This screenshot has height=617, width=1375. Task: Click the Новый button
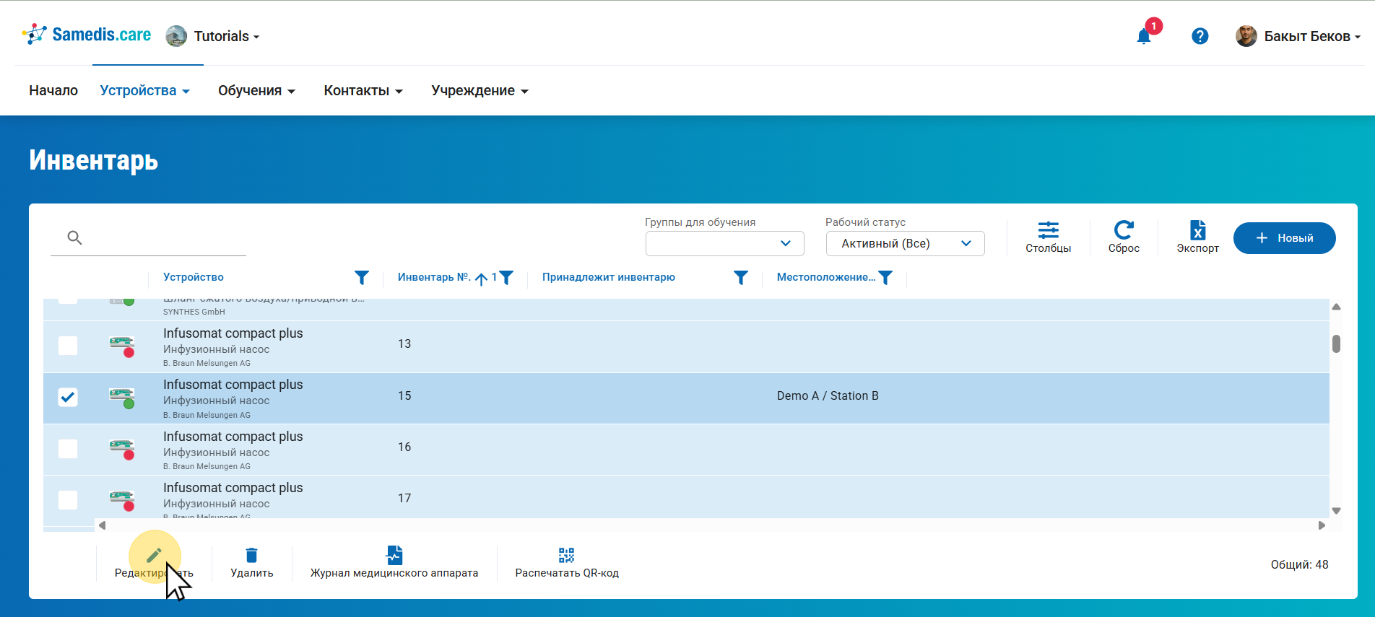pos(1284,238)
